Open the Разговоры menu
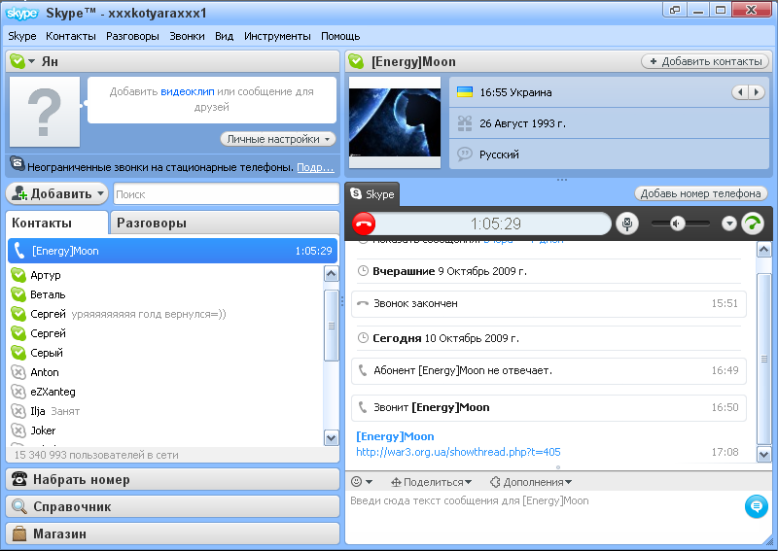 point(132,36)
